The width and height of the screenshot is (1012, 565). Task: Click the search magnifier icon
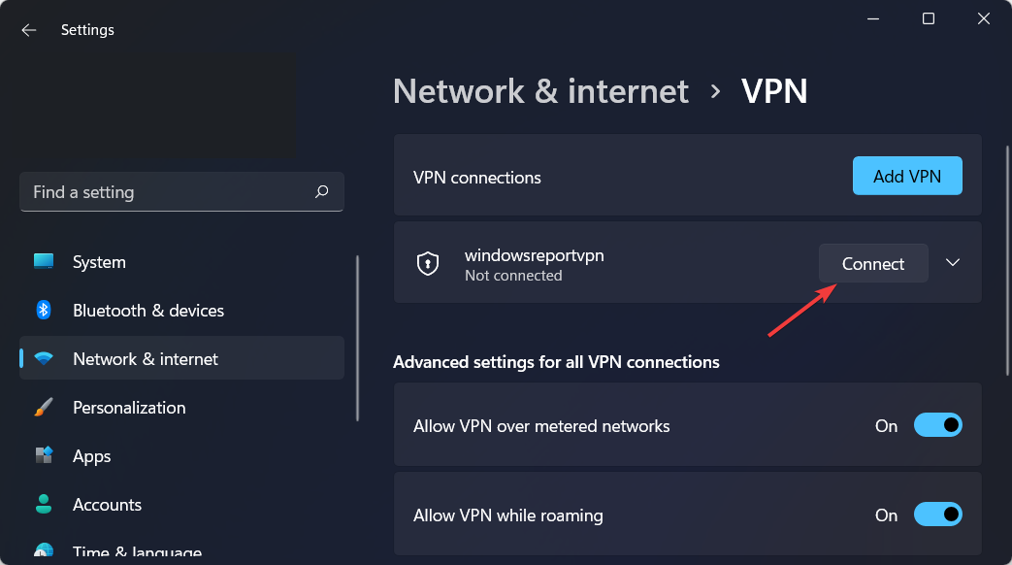[x=322, y=192]
